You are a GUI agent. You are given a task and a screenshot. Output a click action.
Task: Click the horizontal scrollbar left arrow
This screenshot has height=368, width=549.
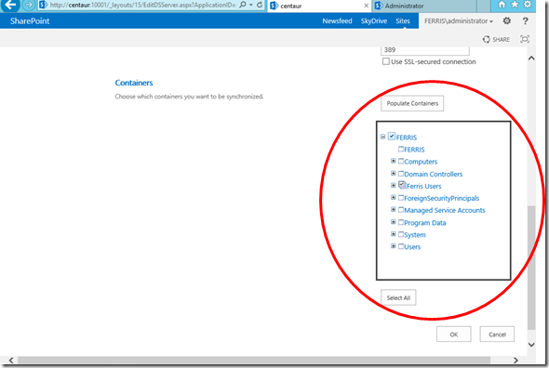11,360
